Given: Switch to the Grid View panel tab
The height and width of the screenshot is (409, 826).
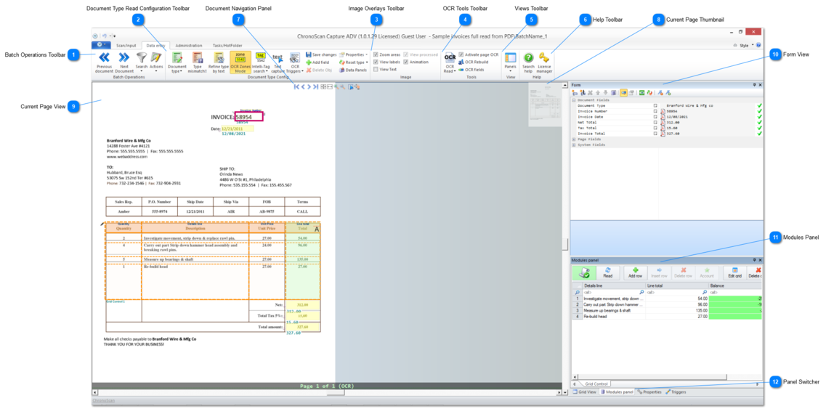Looking at the screenshot, I should point(584,392).
